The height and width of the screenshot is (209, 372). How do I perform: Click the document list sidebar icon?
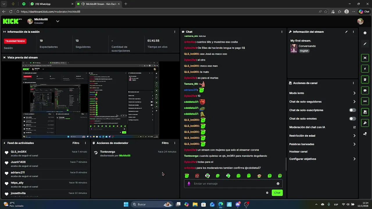coord(365,79)
